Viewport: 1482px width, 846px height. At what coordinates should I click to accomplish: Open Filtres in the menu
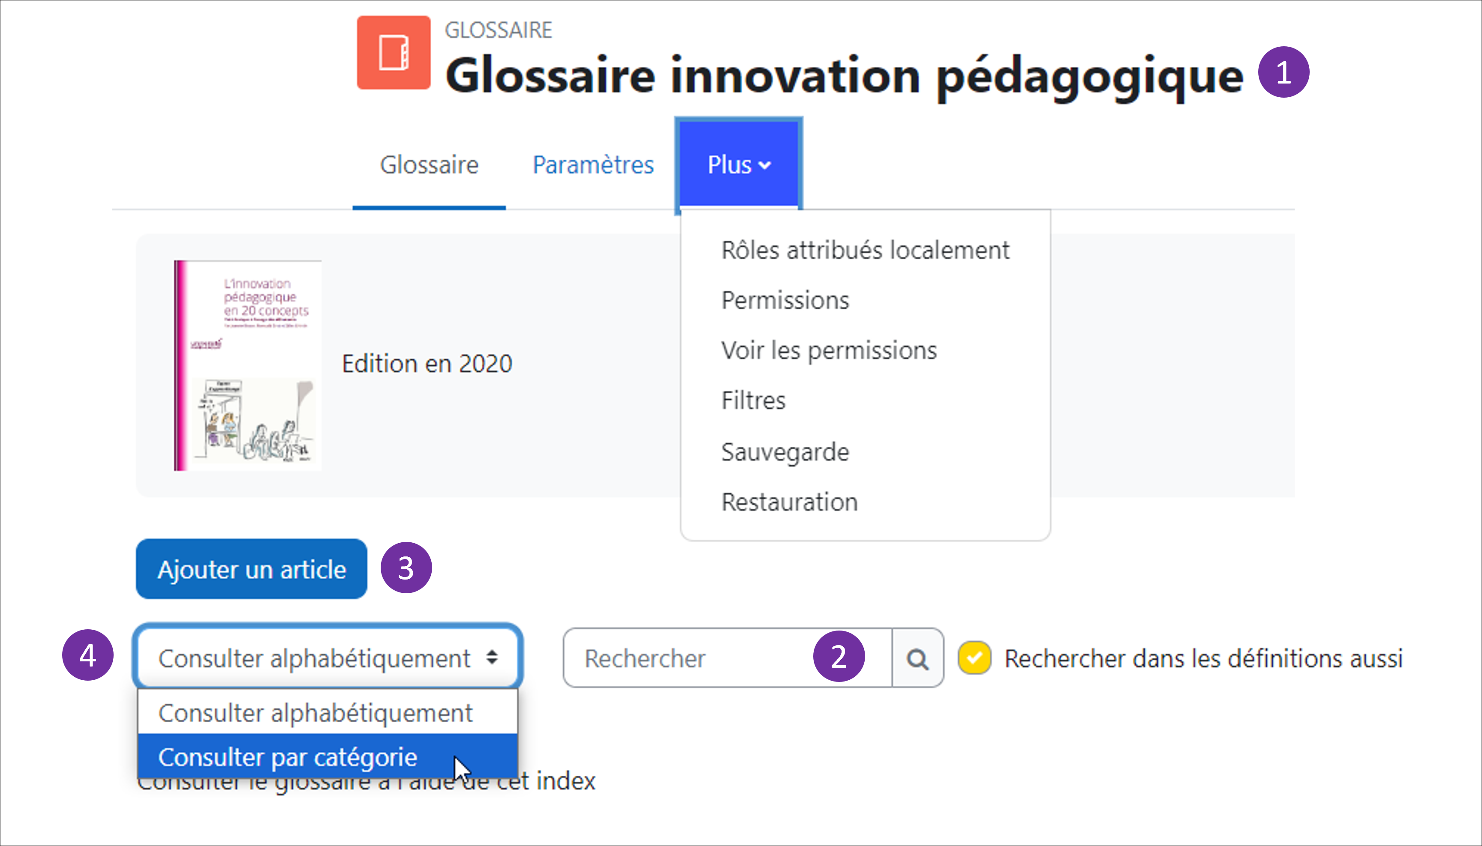[753, 401]
